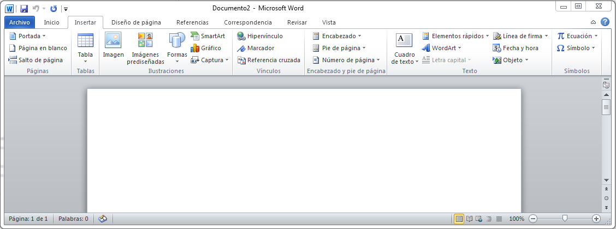Save document using the quick access save icon
The image size is (616, 229).
point(24,9)
